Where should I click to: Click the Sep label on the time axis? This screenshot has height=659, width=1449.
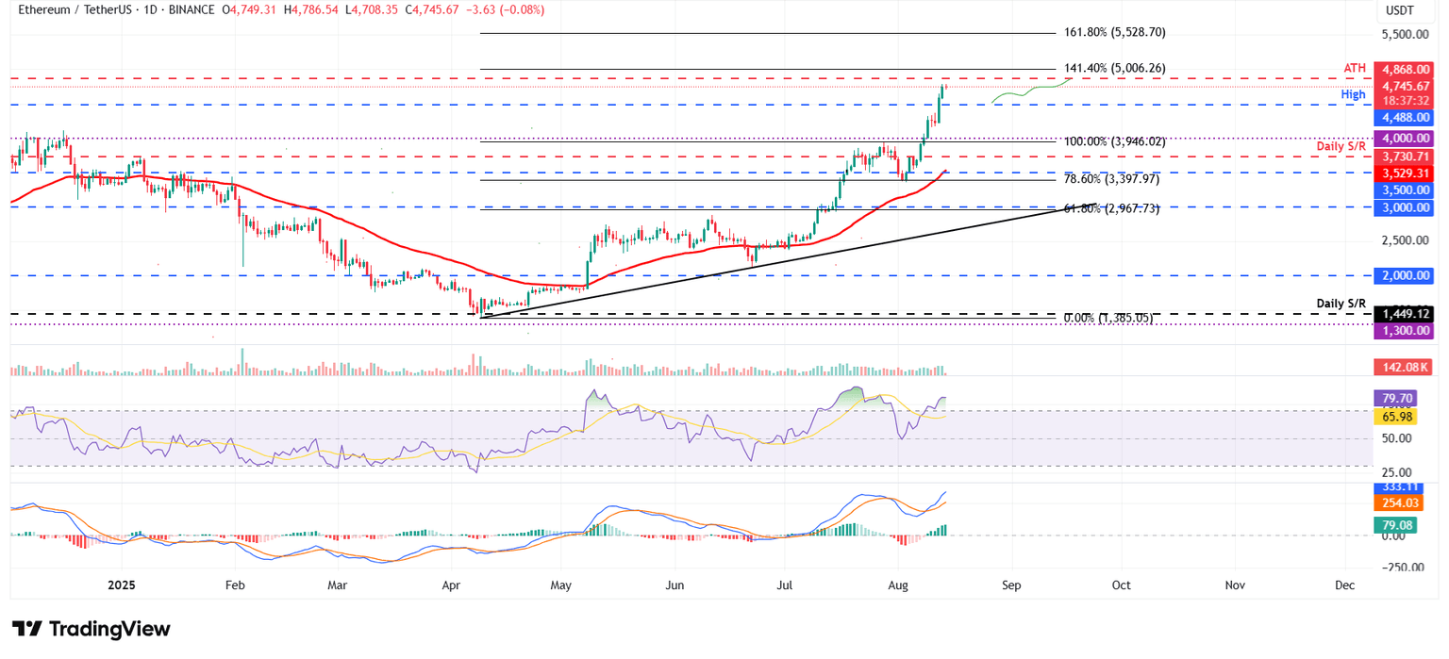pos(1011,585)
